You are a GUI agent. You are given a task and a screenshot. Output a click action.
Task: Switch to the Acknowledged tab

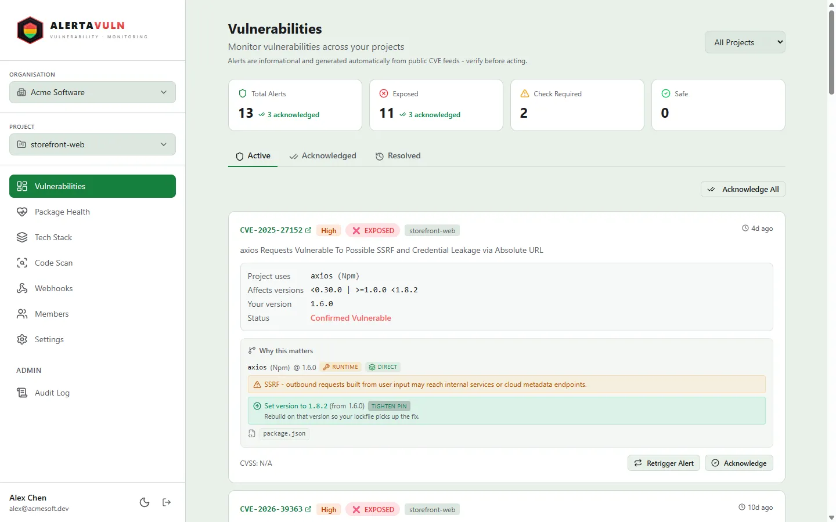click(323, 156)
